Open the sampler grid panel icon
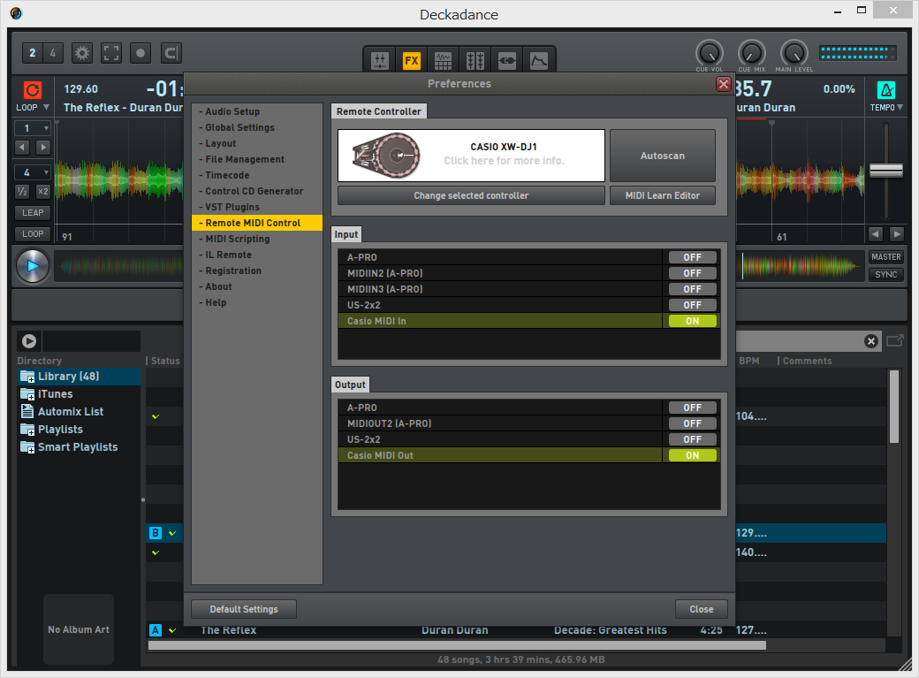Image resolution: width=919 pixels, height=678 pixels. click(443, 60)
